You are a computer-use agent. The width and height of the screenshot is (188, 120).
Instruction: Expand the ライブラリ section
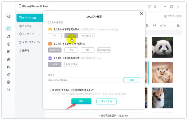tap(30, 34)
